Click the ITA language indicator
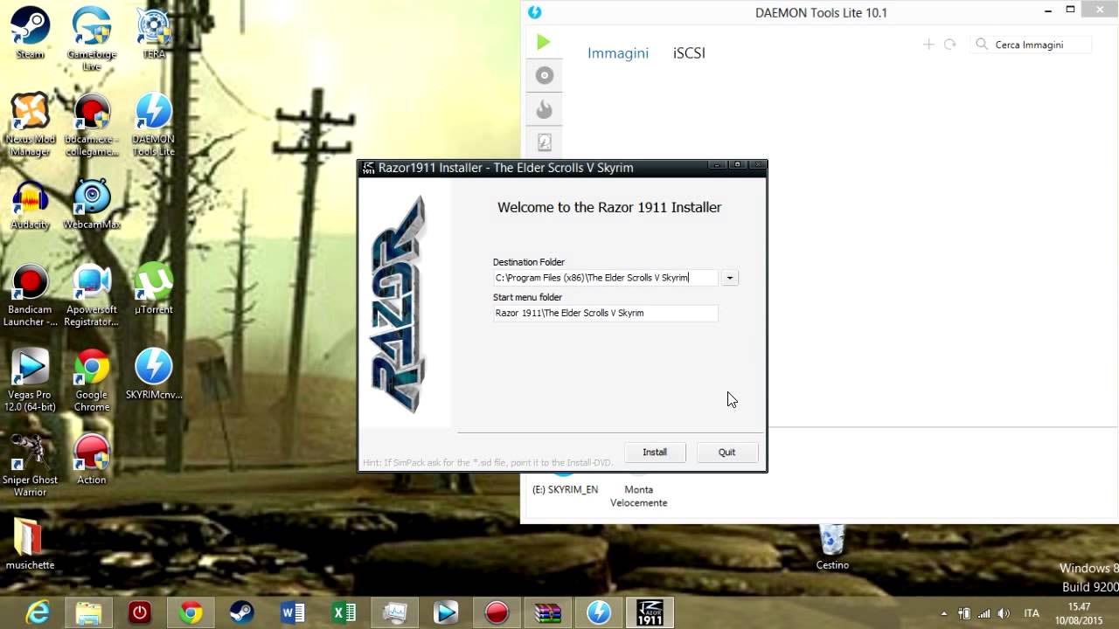 1032,613
